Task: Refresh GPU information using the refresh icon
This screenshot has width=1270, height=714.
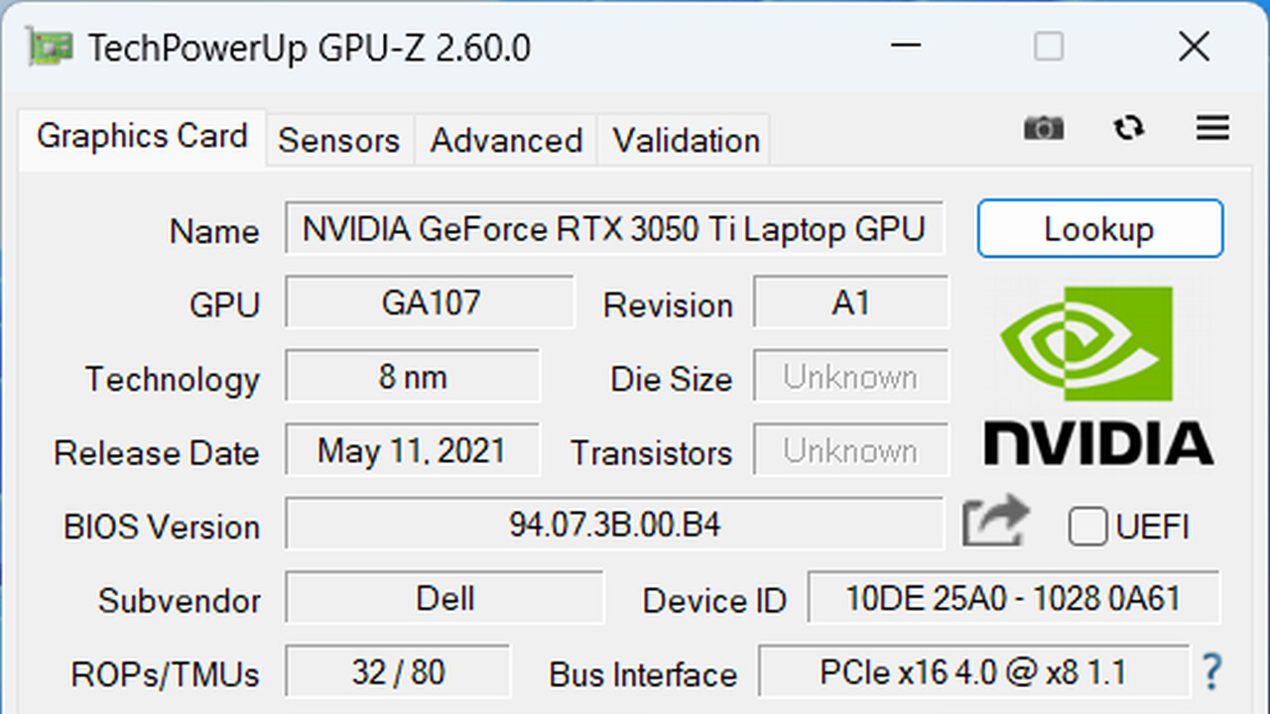Action: tap(1128, 129)
